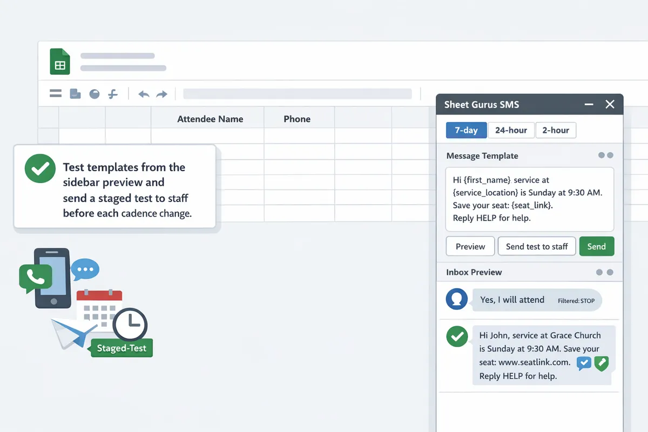This screenshot has width=648, height=432.
Task: Click the formula bar input field
Action: [x=298, y=94]
